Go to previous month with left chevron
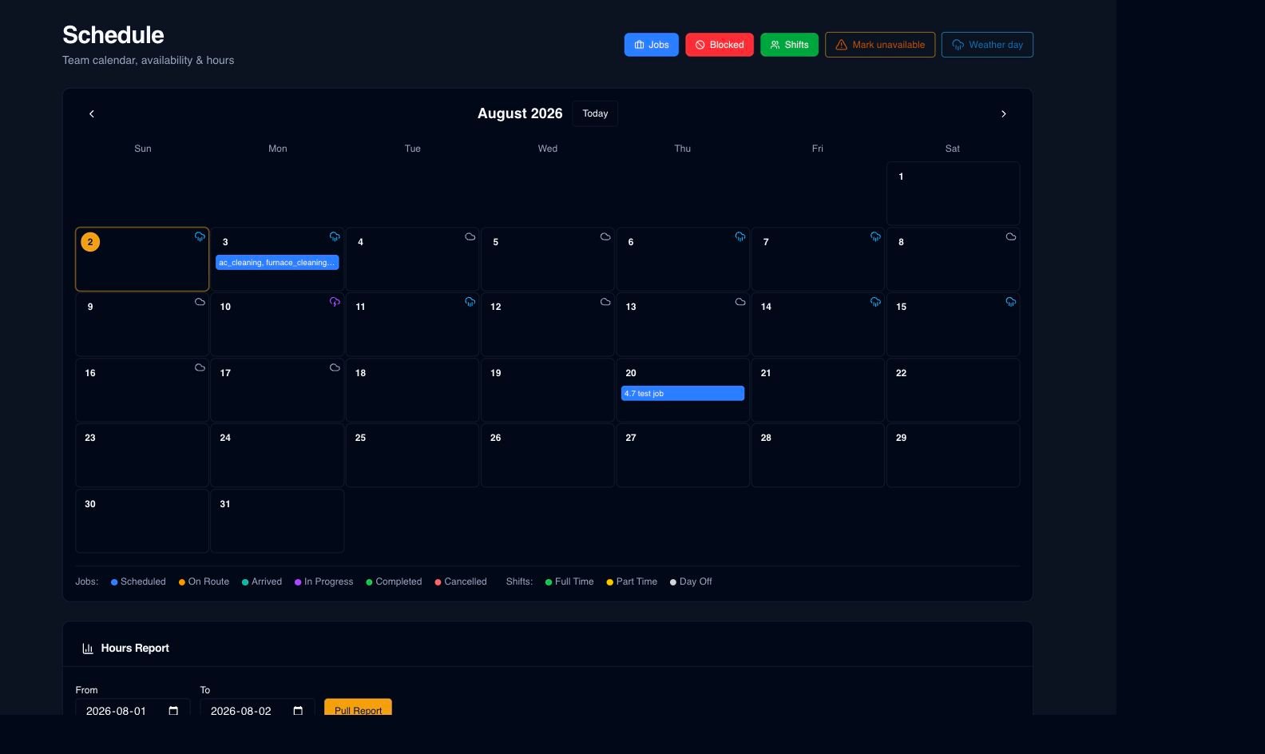1265x754 pixels. (x=92, y=113)
